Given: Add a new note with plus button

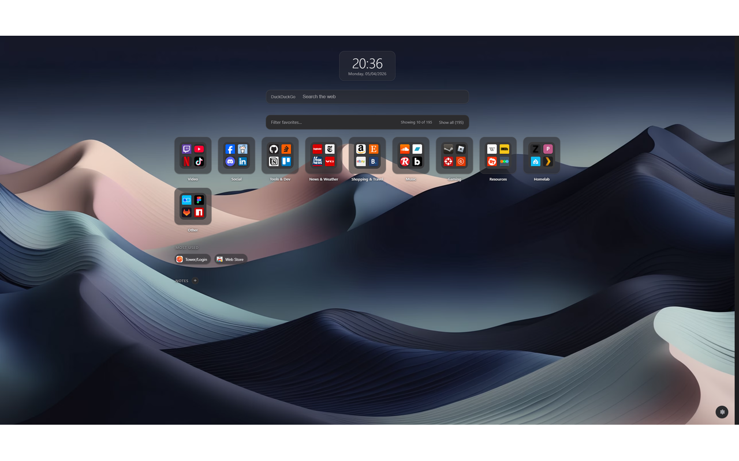Looking at the screenshot, I should (195, 281).
